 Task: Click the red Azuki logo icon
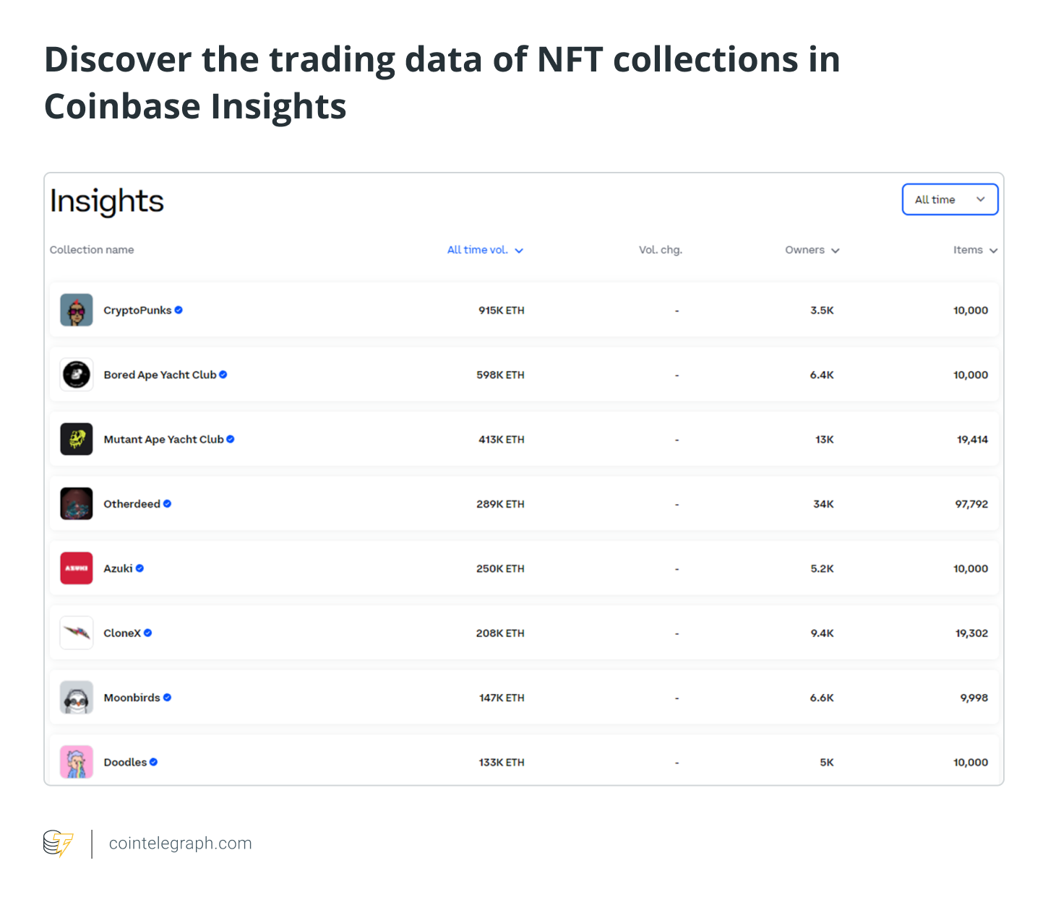pyautogui.click(x=77, y=568)
